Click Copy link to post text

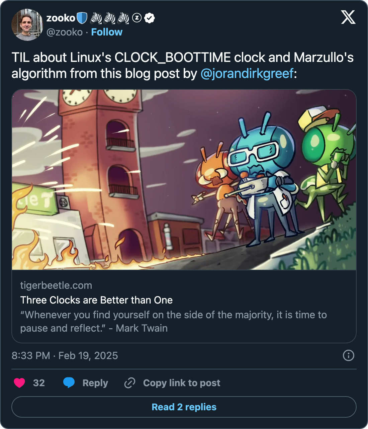(182, 383)
